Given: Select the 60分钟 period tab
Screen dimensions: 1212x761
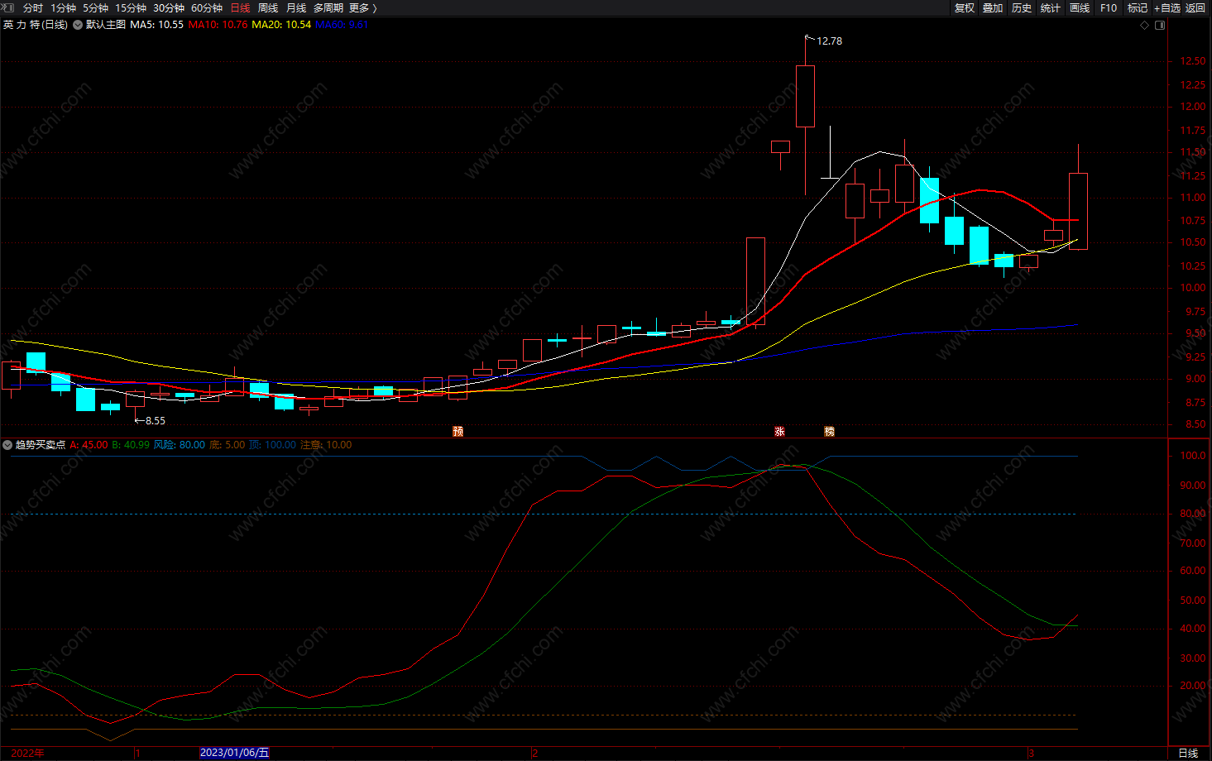Looking at the screenshot, I should [x=207, y=7].
